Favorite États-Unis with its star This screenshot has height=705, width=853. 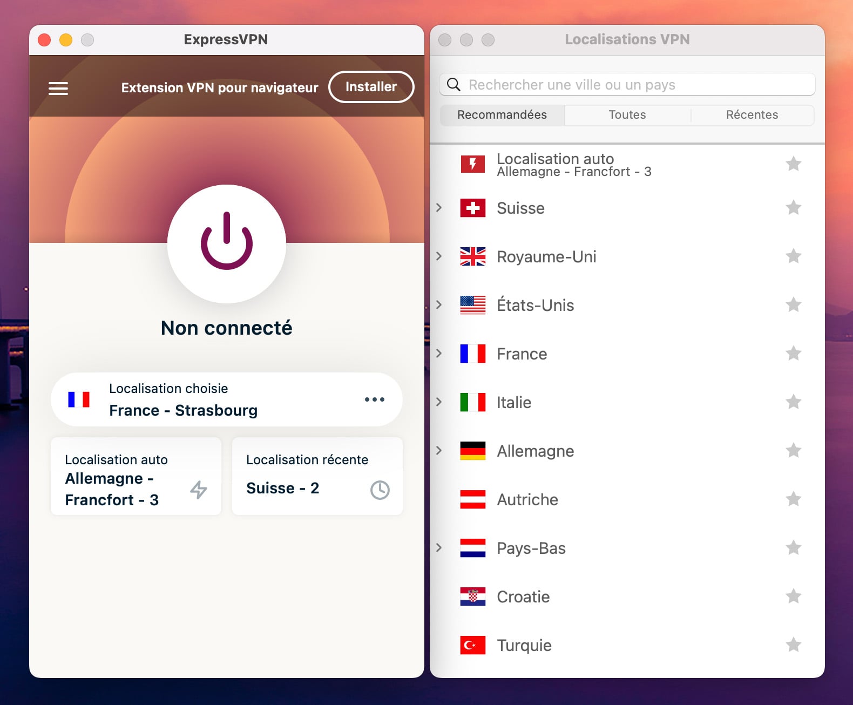coord(794,305)
